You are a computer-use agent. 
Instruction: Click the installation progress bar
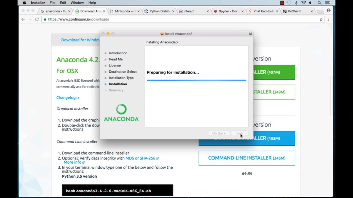pyautogui.click(x=197, y=80)
